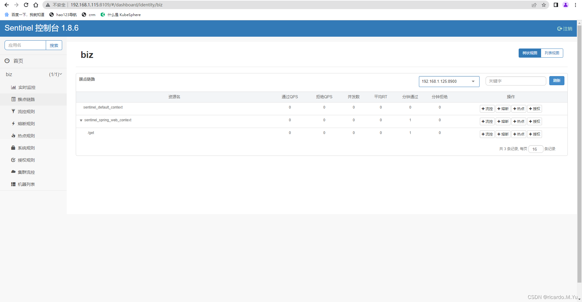Collapse the sentinel_spring_web_context tree node
The width and height of the screenshot is (582, 302).
81,120
